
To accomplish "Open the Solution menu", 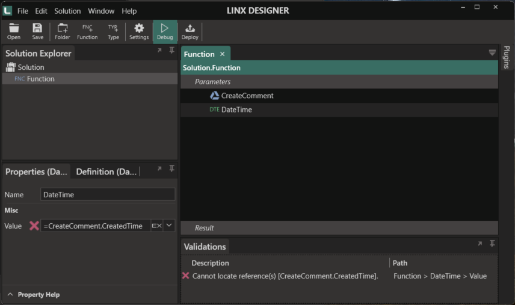I will pos(67,11).
